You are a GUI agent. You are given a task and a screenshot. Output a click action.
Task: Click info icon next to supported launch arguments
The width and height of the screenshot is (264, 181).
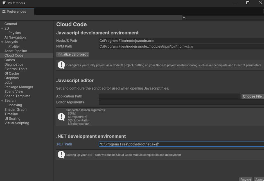point(61,117)
